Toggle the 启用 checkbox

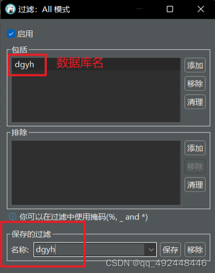point(11,34)
